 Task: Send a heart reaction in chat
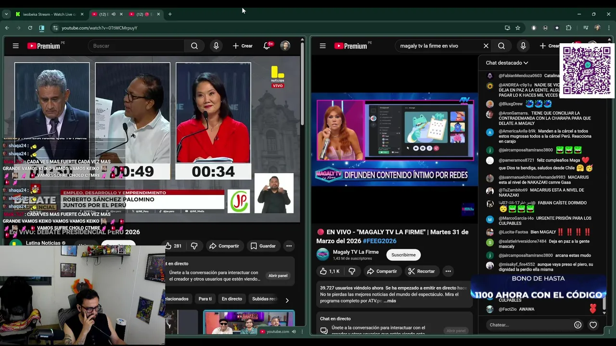[593, 325]
